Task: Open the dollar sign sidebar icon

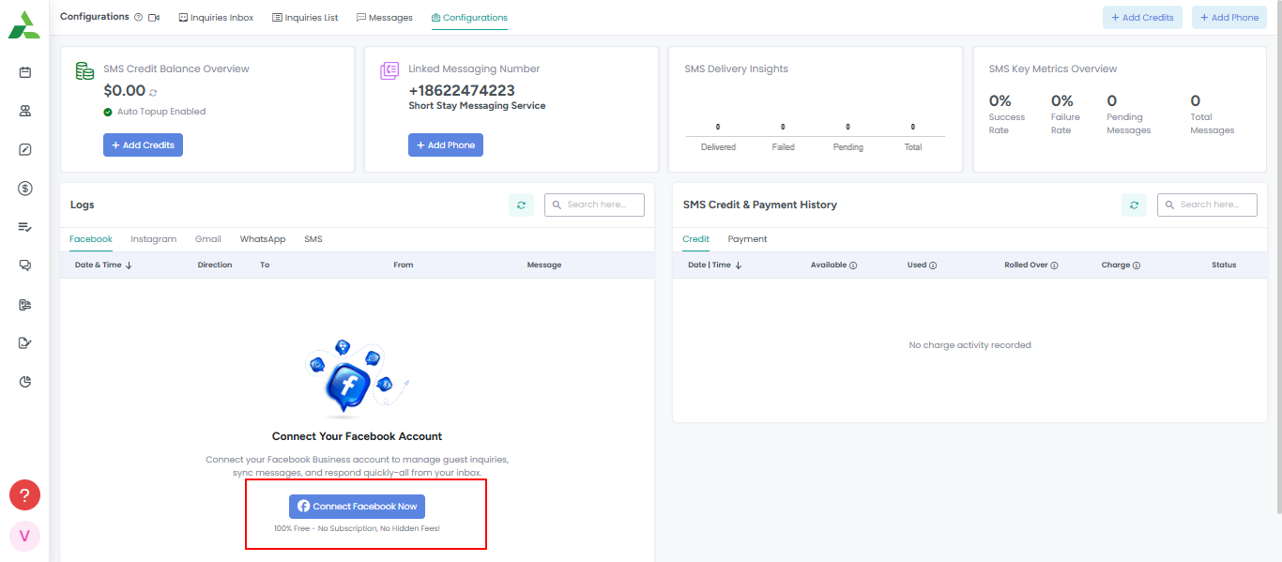Action: [25, 188]
